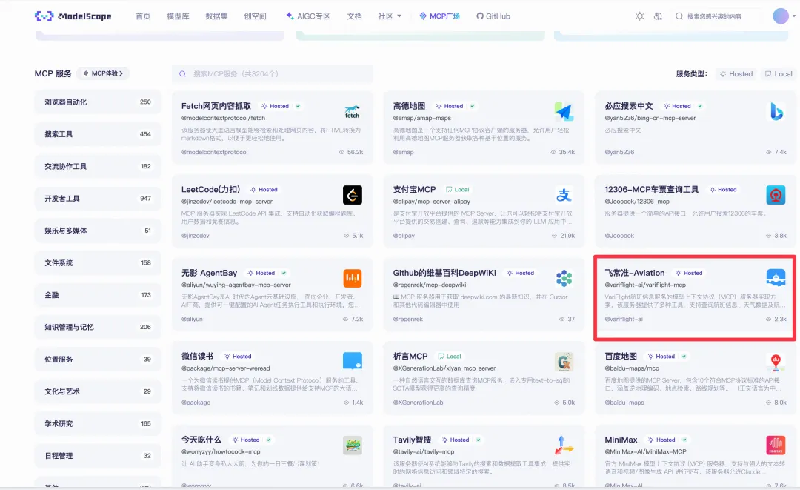Click the Alipay 支 icon
The image size is (800, 490).
pos(564,195)
